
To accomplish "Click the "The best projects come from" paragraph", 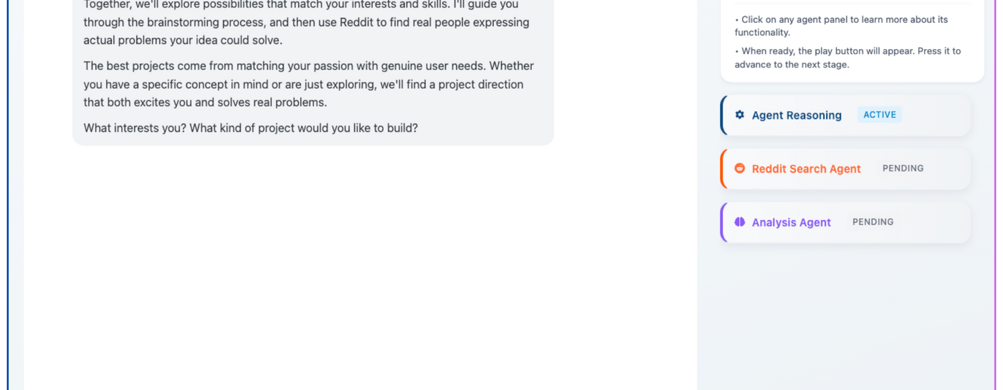I will click(309, 84).
